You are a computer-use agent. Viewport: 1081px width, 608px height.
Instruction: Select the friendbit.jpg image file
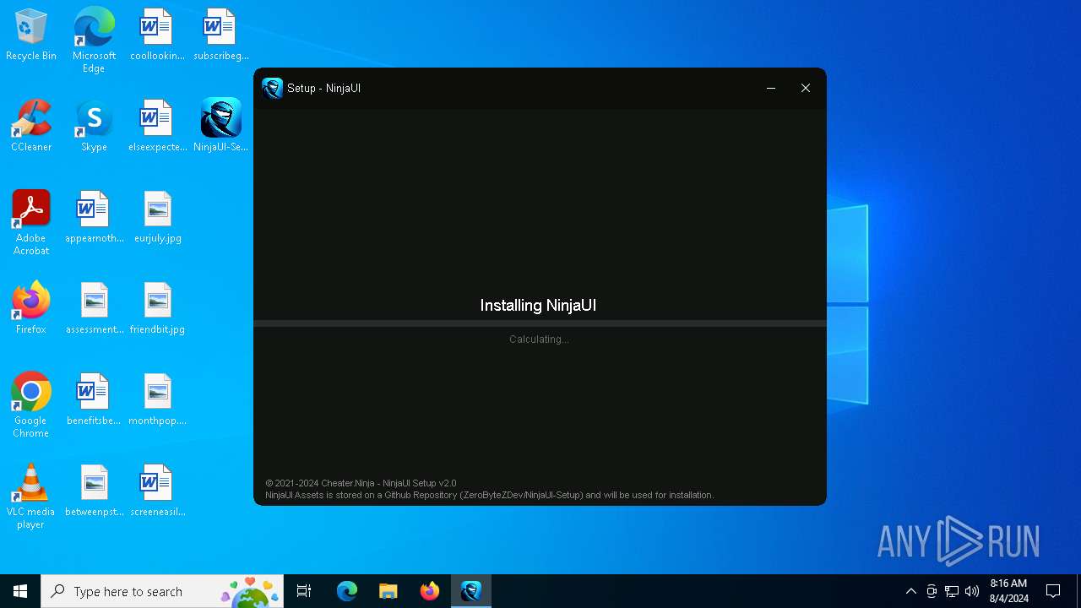(157, 309)
